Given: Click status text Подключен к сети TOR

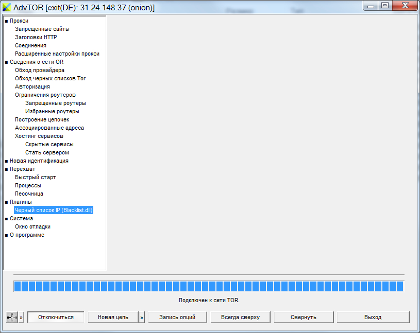Looking at the screenshot, I should click(209, 300).
